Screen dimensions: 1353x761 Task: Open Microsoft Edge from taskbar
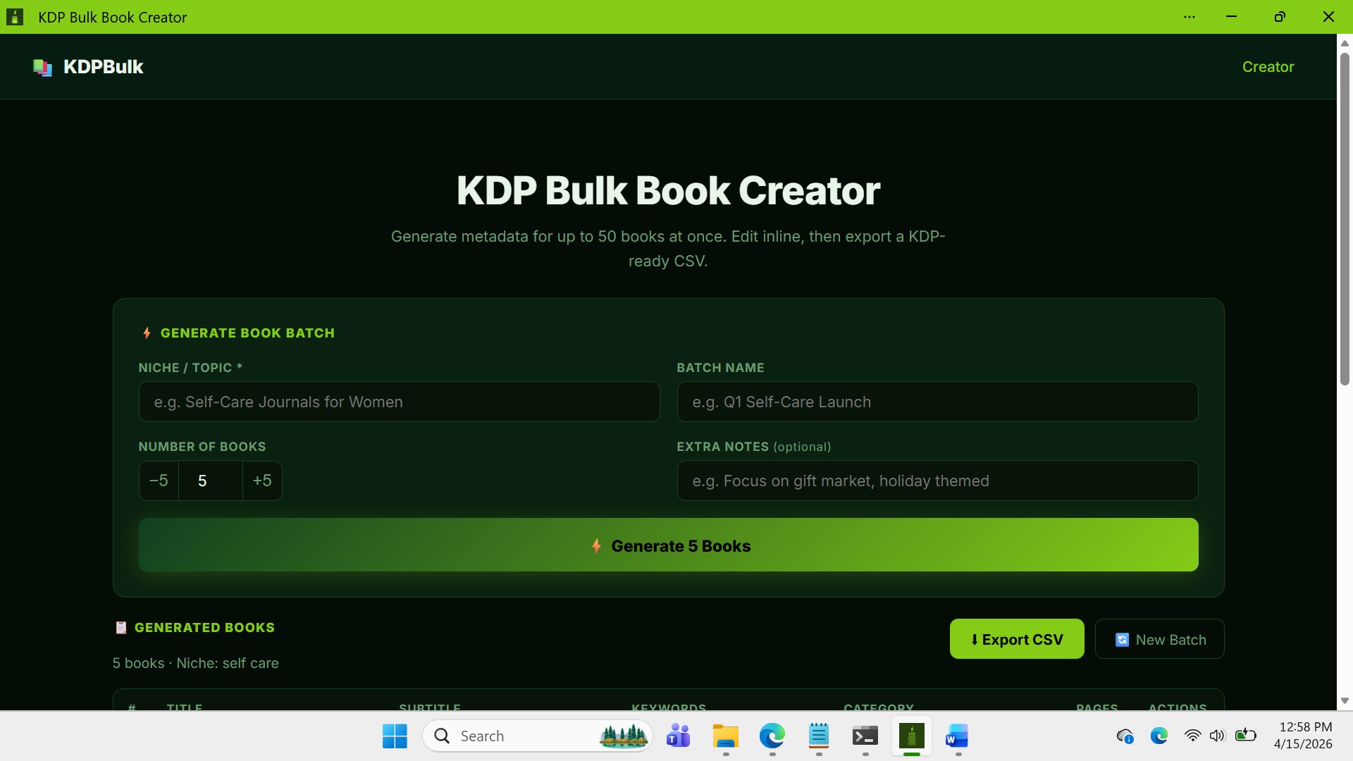(x=772, y=736)
